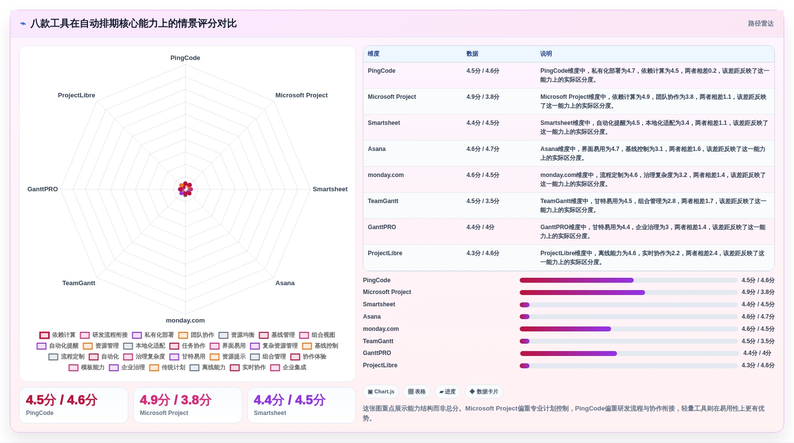
Task: Click the 实时协作 legend entry
Action: [x=248, y=367]
